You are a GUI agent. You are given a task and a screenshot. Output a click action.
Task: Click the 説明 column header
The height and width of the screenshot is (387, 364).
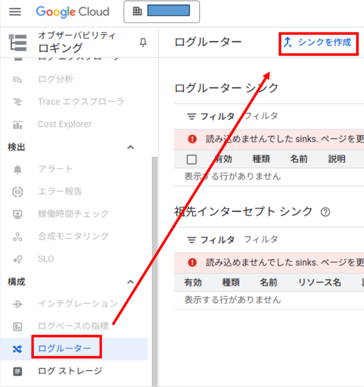point(336,159)
